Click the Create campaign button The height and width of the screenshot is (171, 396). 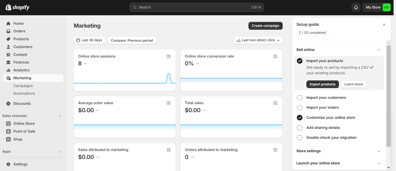pyautogui.click(x=265, y=26)
